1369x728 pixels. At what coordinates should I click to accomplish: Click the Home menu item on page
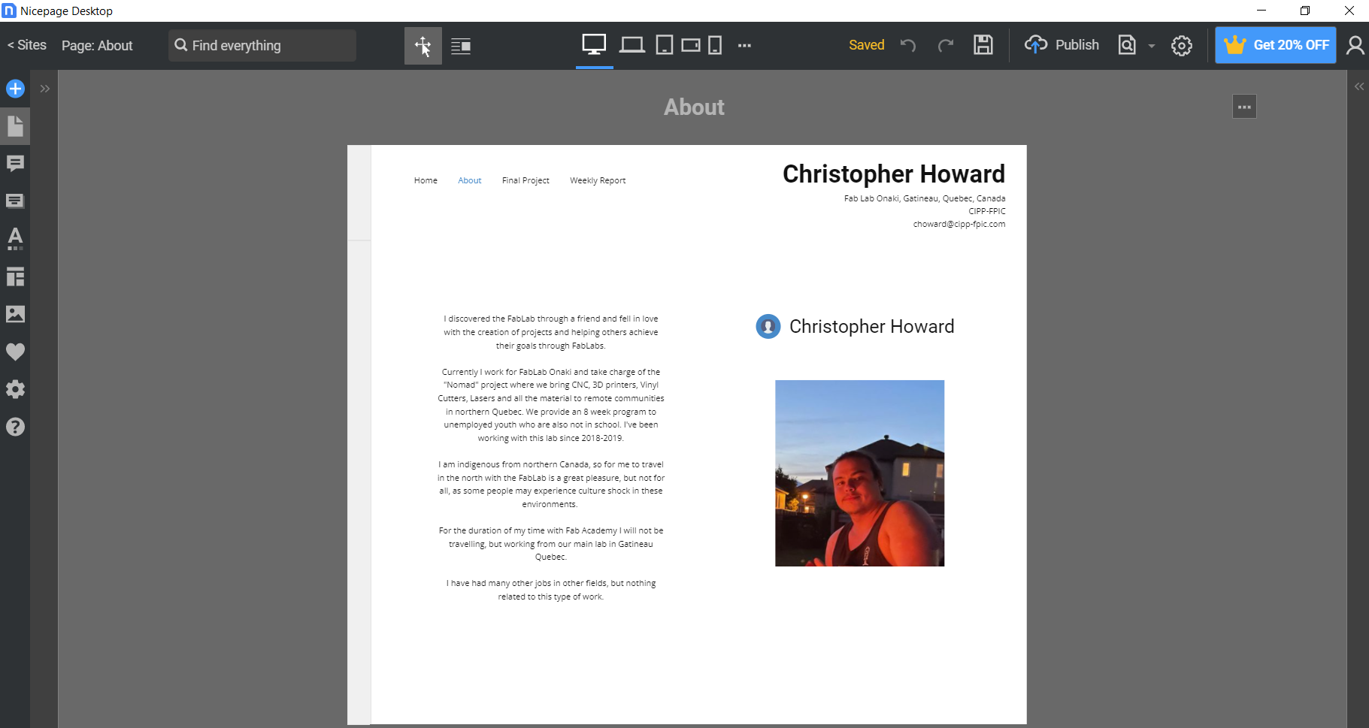[x=426, y=180]
